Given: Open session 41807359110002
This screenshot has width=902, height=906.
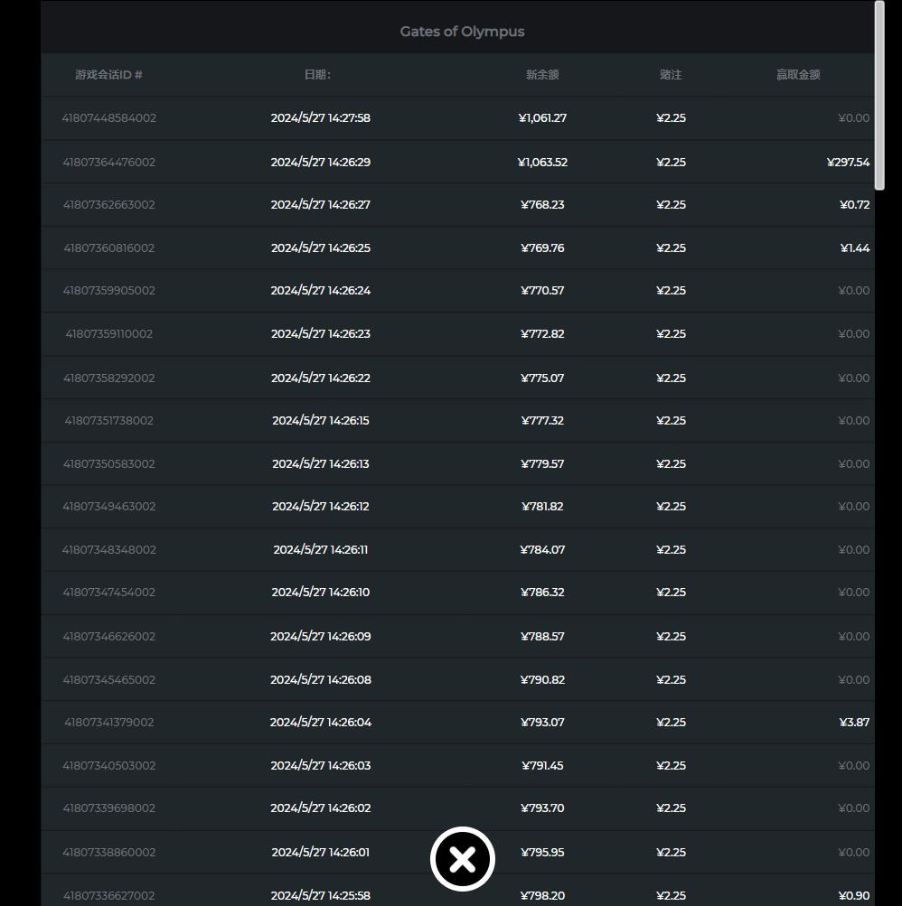Looking at the screenshot, I should [x=109, y=333].
